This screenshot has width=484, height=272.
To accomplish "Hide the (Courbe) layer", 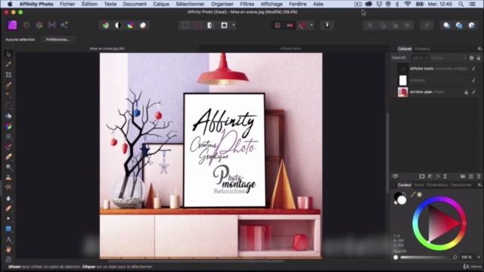I will tap(473, 80).
